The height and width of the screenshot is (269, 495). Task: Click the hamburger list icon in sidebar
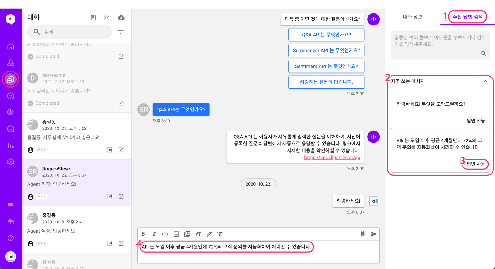(x=11, y=205)
